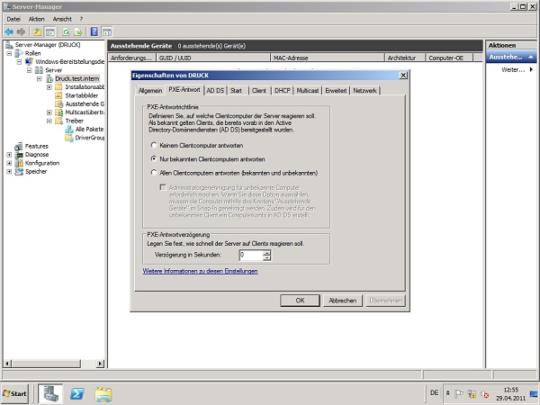Open Server Manager taskbar icon
The height and width of the screenshot is (405, 540).
50,393
